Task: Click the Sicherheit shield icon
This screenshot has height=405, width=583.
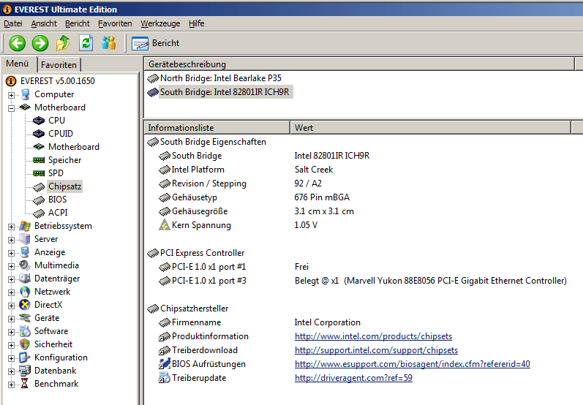Action: (x=25, y=344)
